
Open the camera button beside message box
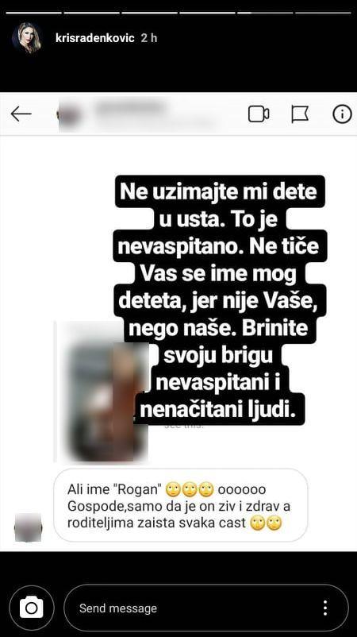(31, 608)
